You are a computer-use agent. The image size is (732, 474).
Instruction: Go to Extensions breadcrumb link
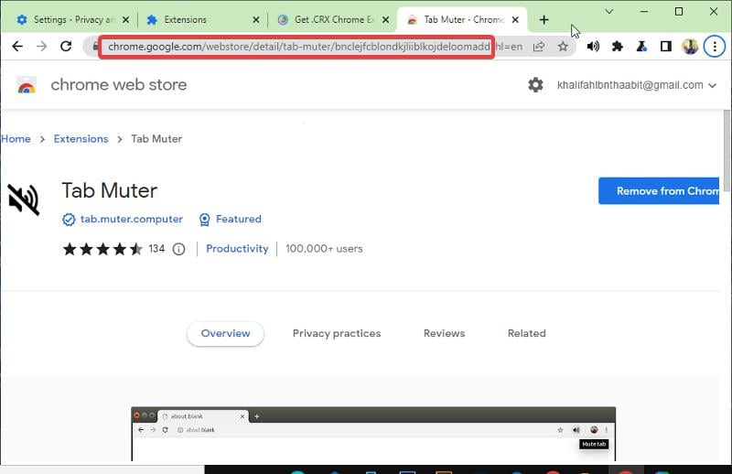tap(81, 139)
